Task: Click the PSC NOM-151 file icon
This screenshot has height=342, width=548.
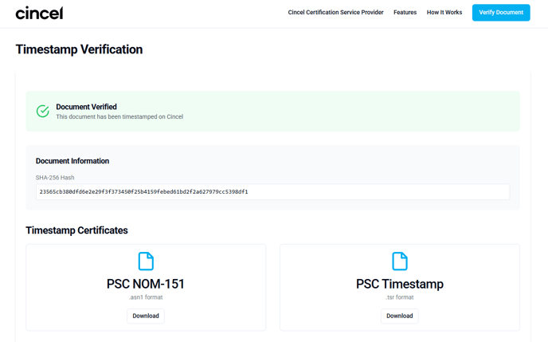Action: tap(146, 261)
